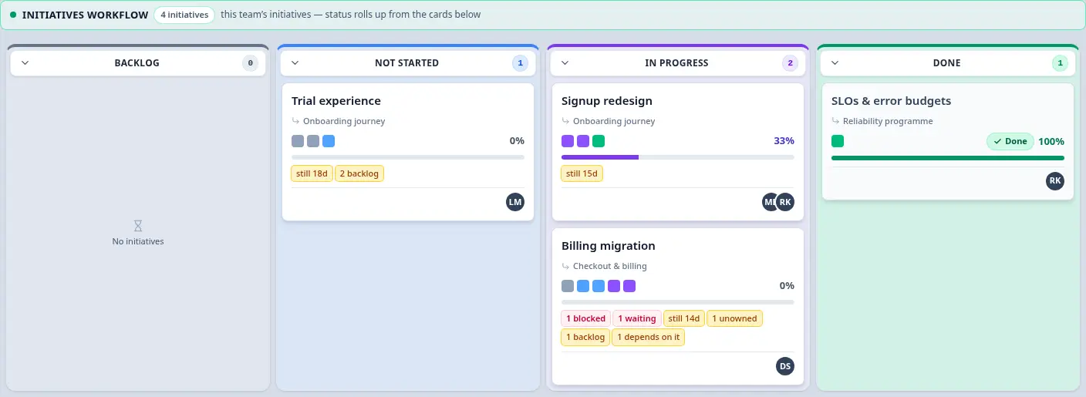Click the 2 backlog tag
Image resolution: width=1086 pixels, height=397 pixels.
(359, 173)
